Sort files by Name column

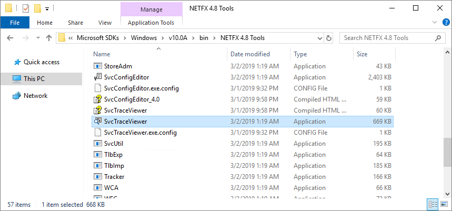[x=102, y=54]
